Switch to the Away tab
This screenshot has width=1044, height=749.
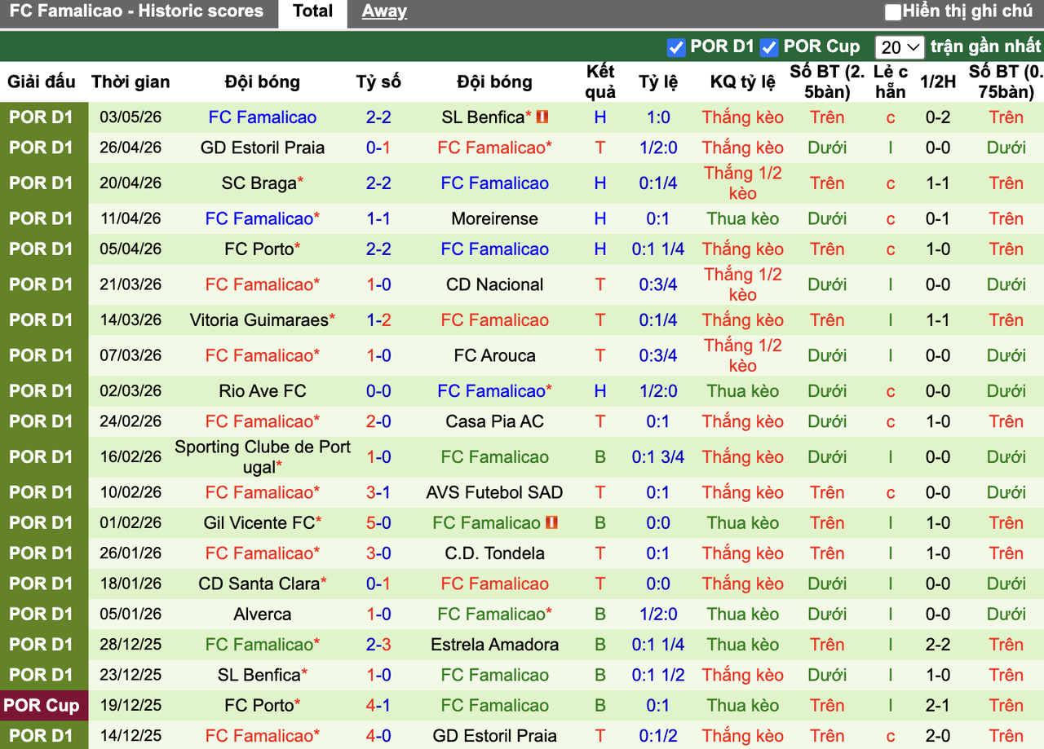coord(384,11)
